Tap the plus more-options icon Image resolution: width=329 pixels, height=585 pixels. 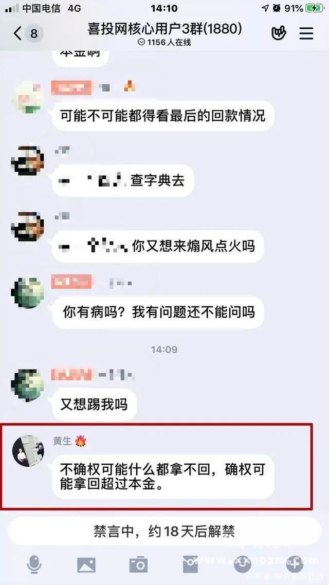295,564
